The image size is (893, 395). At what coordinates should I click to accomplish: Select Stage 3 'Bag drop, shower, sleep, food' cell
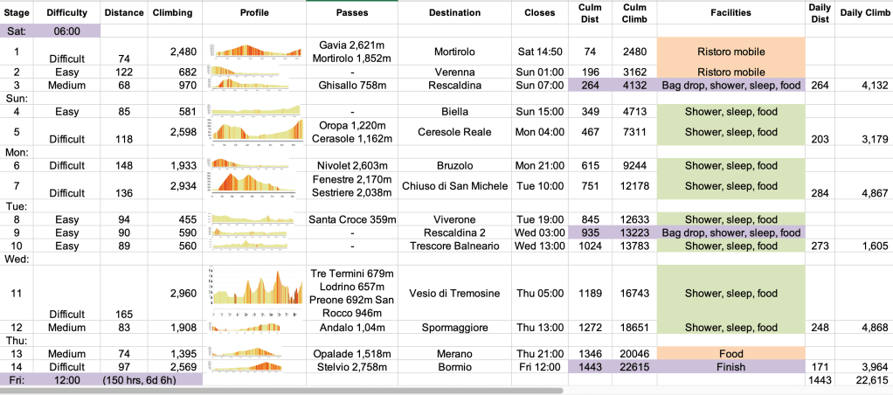click(730, 86)
